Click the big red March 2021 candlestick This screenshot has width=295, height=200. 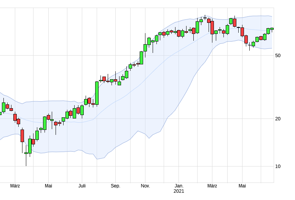point(212,28)
